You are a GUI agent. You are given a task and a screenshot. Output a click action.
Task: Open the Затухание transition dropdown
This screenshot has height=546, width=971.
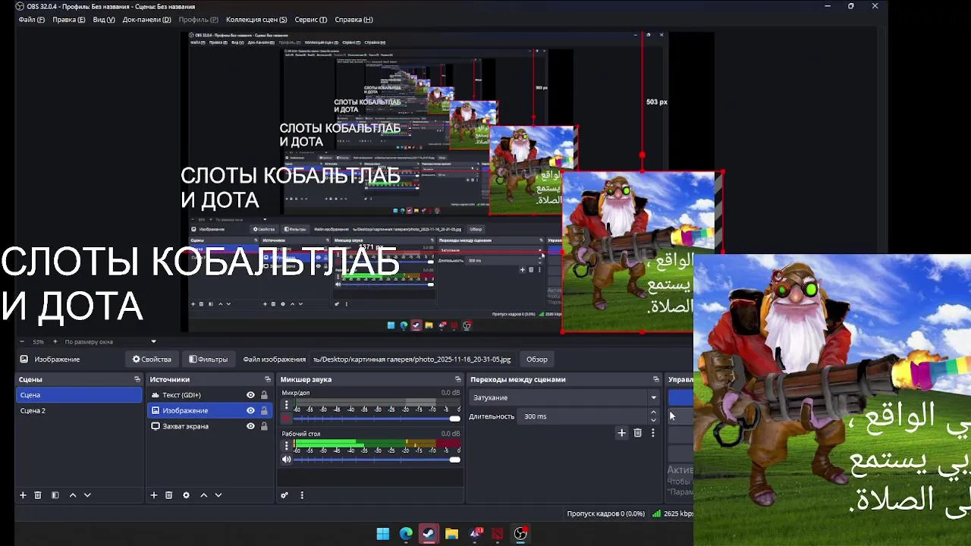coord(564,397)
